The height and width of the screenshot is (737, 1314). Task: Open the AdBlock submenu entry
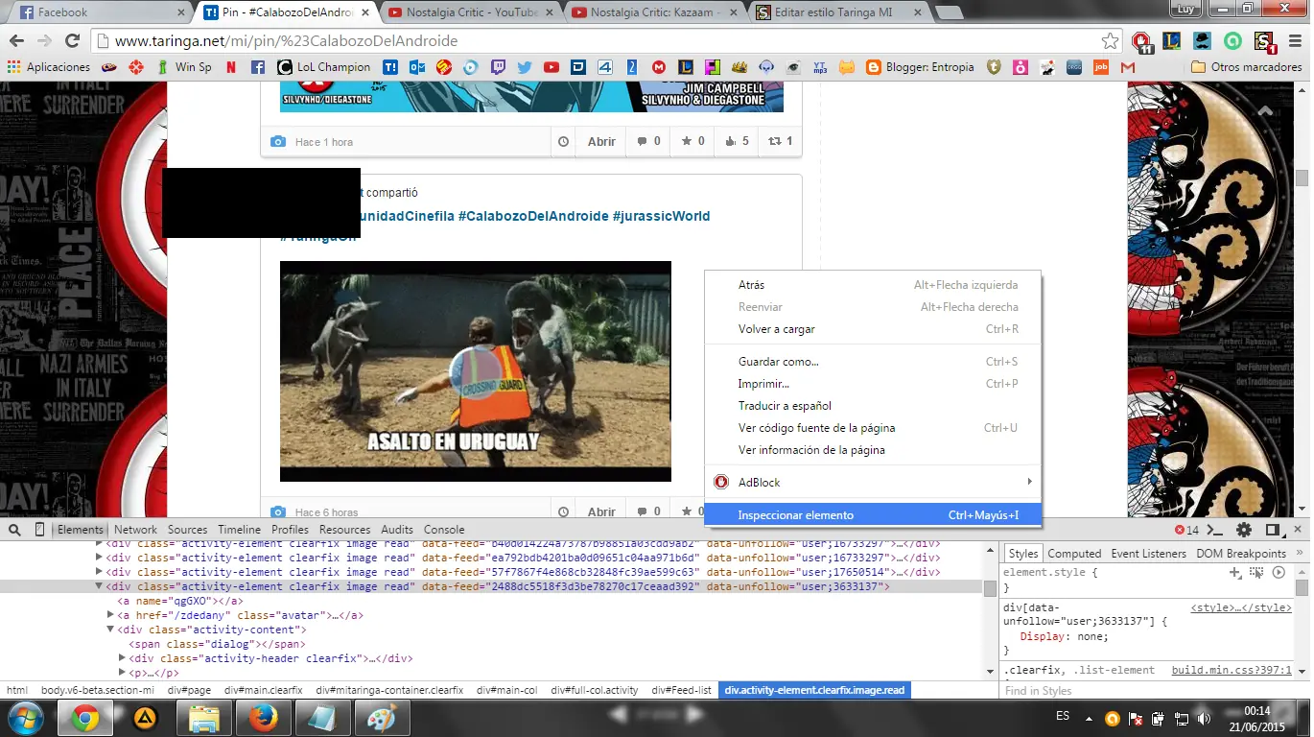(x=873, y=482)
